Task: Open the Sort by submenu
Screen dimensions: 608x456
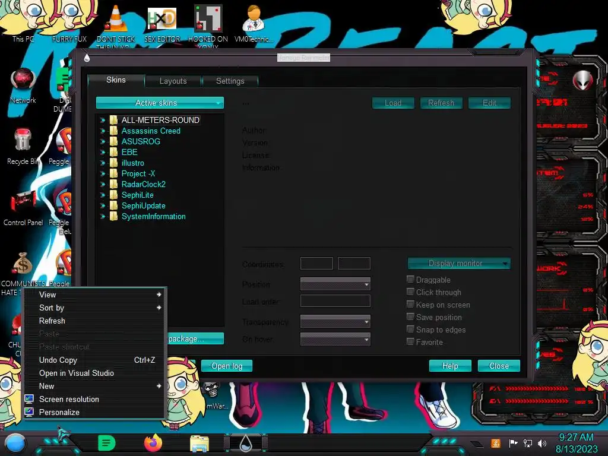Action: point(94,308)
